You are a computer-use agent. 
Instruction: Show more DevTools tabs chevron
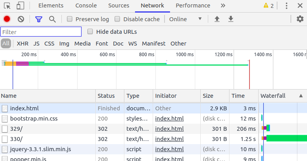point(223,5)
